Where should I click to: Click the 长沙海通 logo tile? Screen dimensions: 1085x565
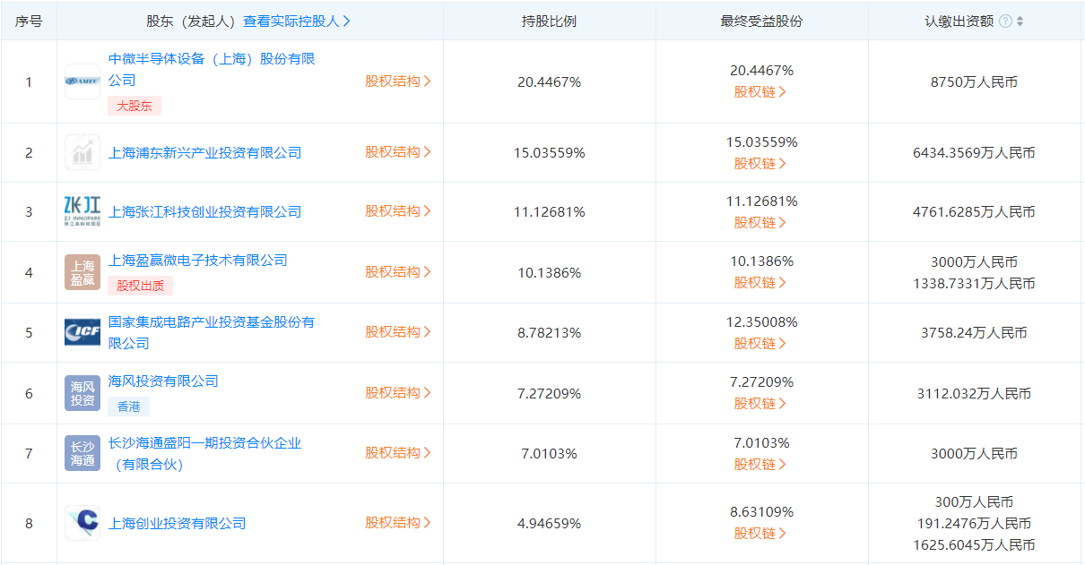[x=82, y=453]
